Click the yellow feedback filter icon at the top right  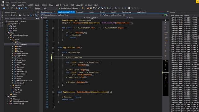coord(197,2)
